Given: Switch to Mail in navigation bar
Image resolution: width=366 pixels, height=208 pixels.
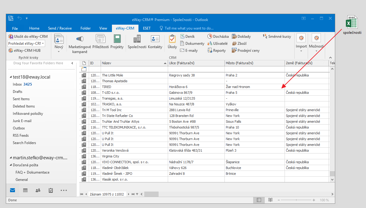Looking at the screenshot, I should (x=13, y=190).
